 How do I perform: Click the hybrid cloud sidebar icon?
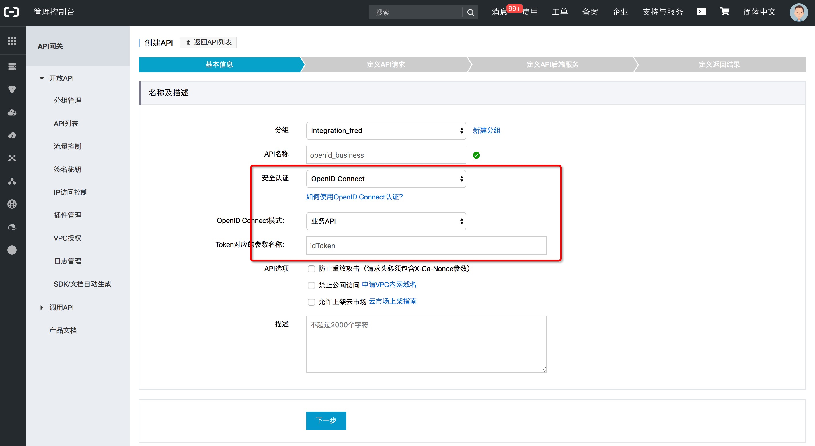coord(12,112)
